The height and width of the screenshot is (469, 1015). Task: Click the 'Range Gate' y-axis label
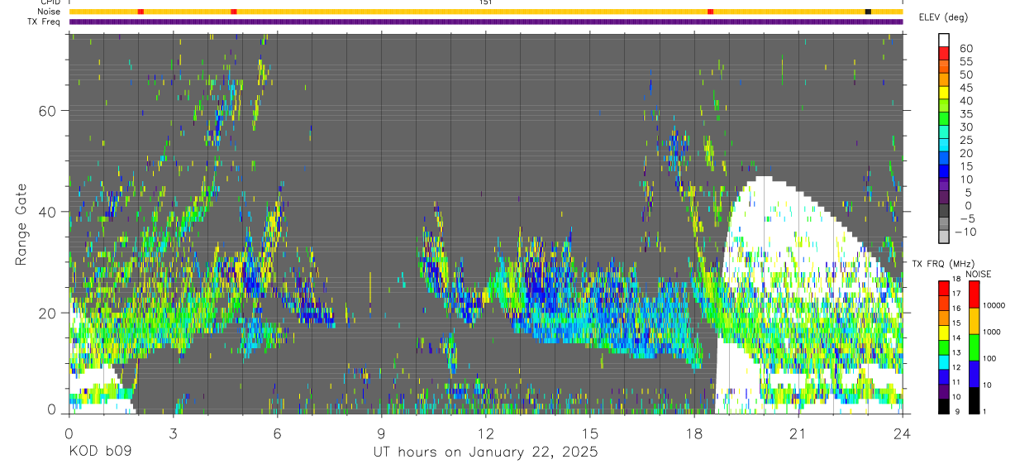[x=21, y=223]
